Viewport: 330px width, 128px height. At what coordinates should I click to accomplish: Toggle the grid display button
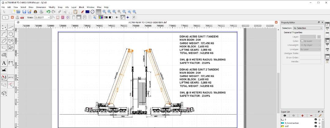pyautogui.click(x=98, y=12)
